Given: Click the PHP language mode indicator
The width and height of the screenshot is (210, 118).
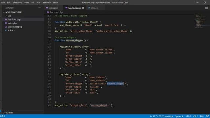Looking at the screenshot, I should pos(202,116).
